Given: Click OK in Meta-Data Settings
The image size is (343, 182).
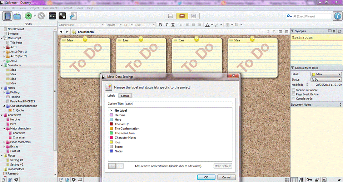Looking at the screenshot, I should tap(206, 177).
